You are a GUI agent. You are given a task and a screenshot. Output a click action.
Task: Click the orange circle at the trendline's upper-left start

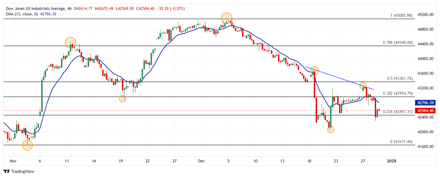(315, 70)
